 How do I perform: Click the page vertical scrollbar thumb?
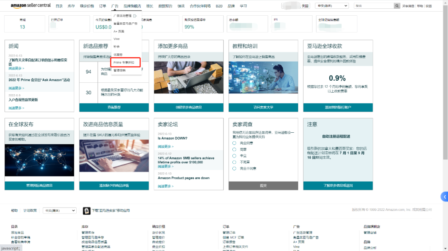coord(446,83)
